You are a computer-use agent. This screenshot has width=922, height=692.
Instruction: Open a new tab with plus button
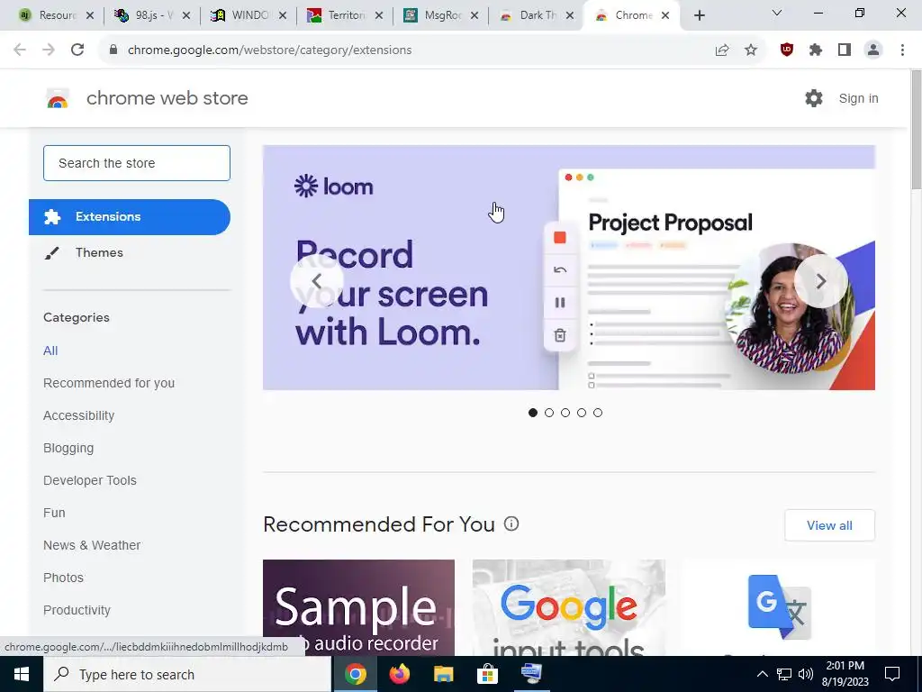[x=699, y=16]
